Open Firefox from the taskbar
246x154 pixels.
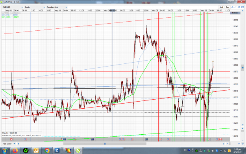click(x=15, y=151)
